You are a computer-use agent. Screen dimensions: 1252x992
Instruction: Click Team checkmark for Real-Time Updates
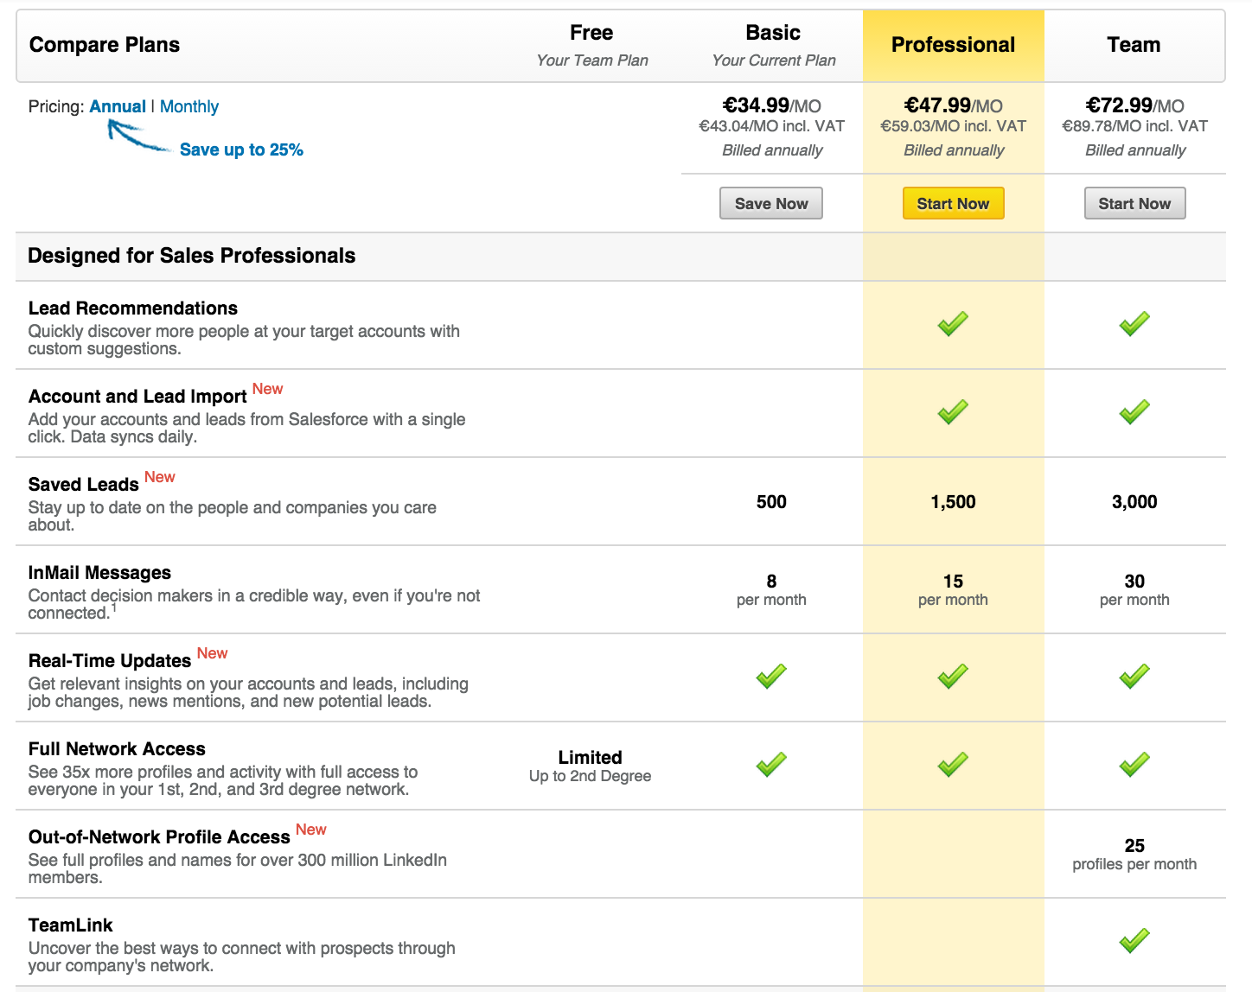(x=1134, y=677)
